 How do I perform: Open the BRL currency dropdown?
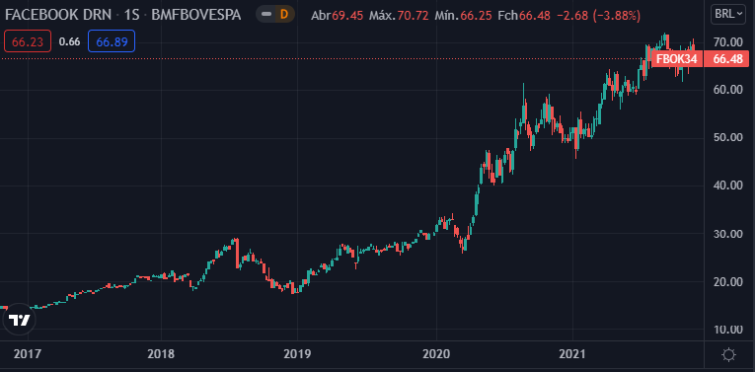click(729, 15)
